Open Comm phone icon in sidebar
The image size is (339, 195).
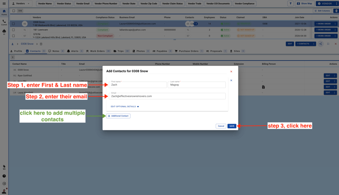tap(4, 22)
